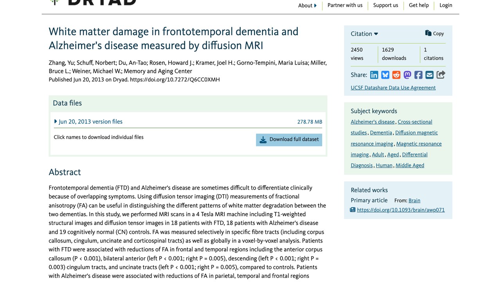Share dataset on Bluesky
The image size is (501, 282).
click(x=385, y=75)
